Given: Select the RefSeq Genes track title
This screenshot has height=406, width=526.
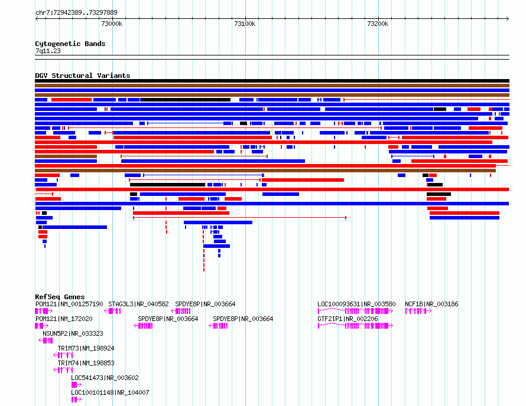Looking at the screenshot, I should (x=60, y=297).
